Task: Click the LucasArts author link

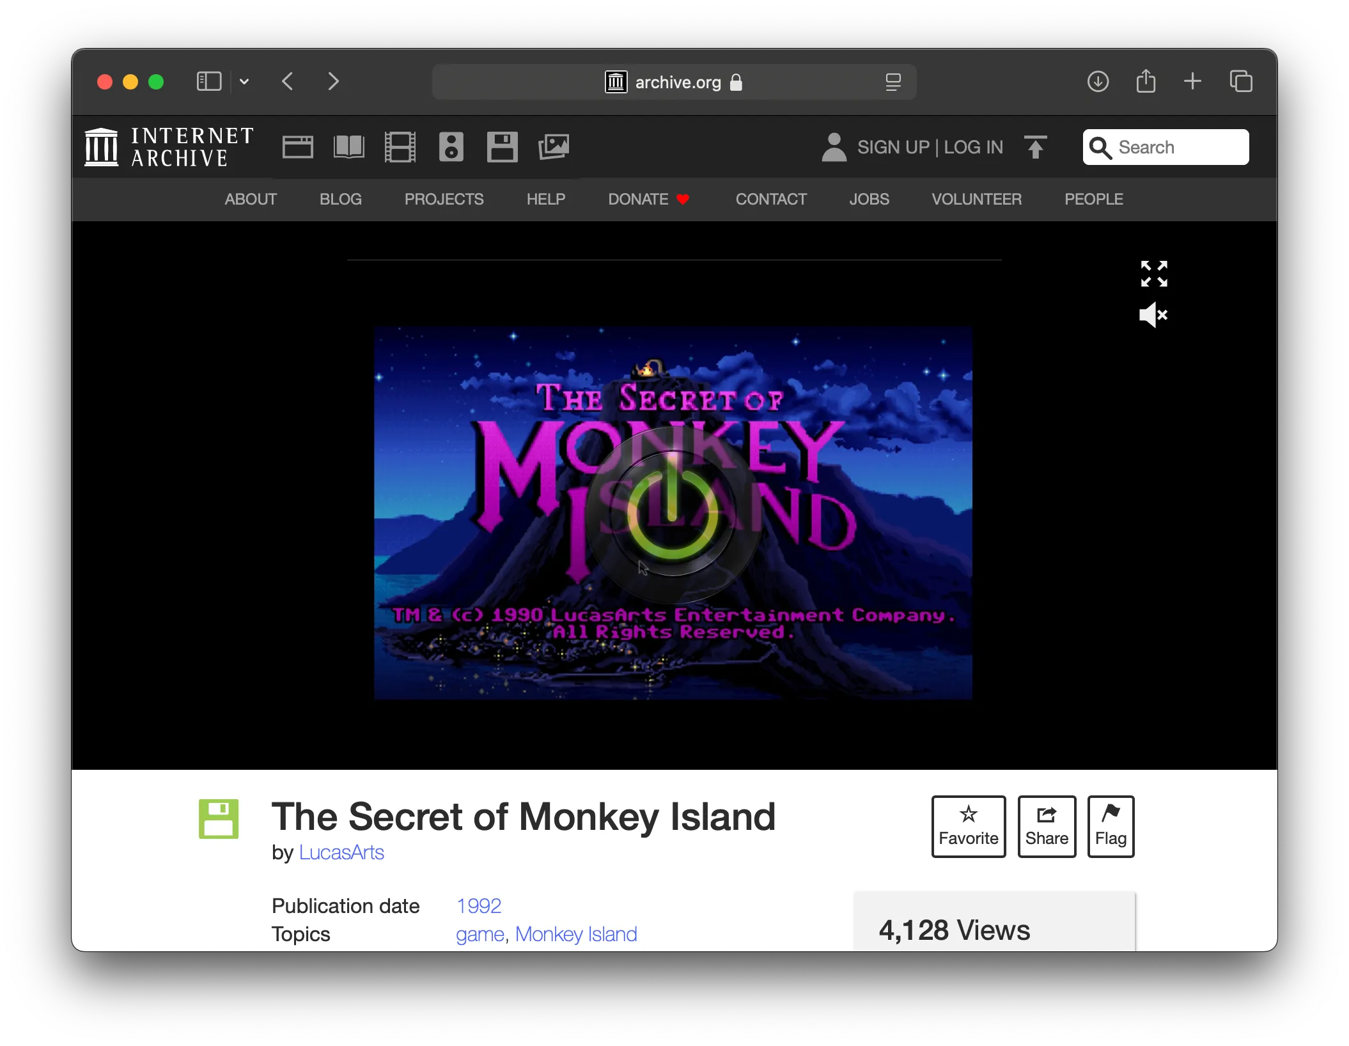Action: point(341,852)
